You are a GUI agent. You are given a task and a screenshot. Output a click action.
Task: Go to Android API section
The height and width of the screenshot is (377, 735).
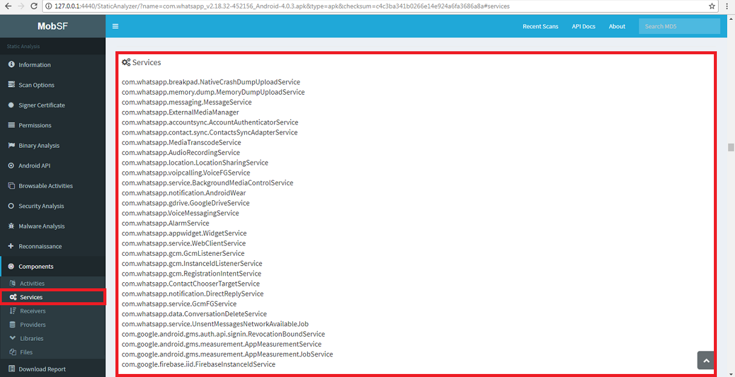pyautogui.click(x=53, y=165)
